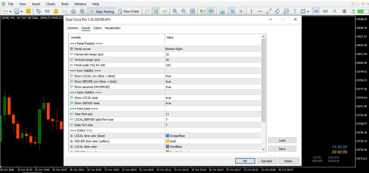Open the Panel corner value Bottom Right
Viewport: 369px width, 173px height.
(213, 49)
